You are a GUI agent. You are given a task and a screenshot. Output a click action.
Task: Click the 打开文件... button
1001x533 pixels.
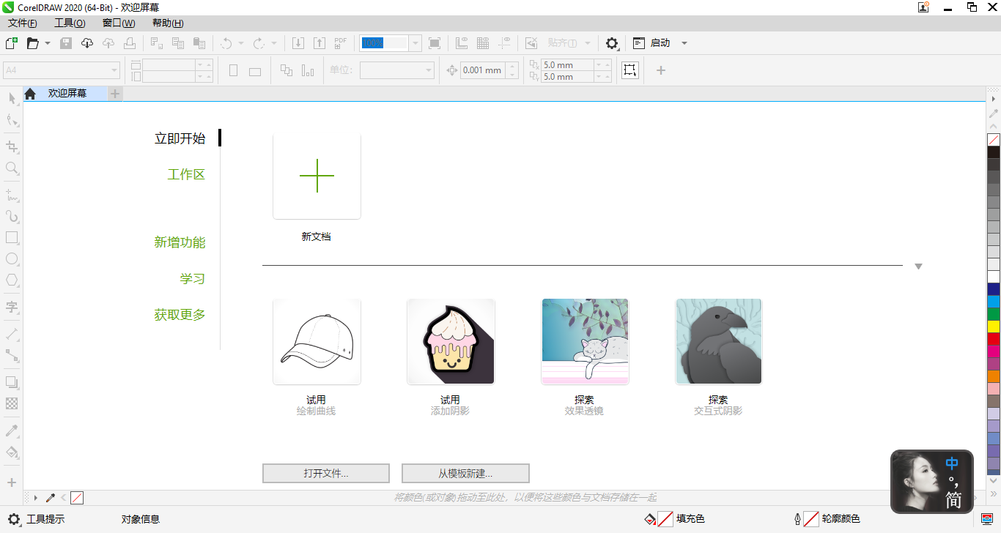coord(326,474)
